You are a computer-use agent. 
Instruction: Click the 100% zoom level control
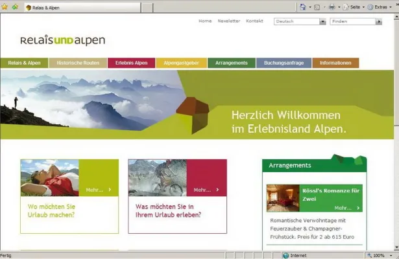click(376, 256)
